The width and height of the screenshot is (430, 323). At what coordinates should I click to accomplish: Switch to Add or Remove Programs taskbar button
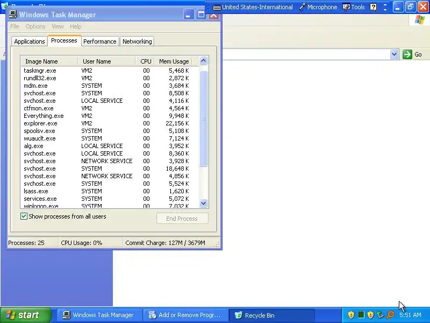pos(185,315)
